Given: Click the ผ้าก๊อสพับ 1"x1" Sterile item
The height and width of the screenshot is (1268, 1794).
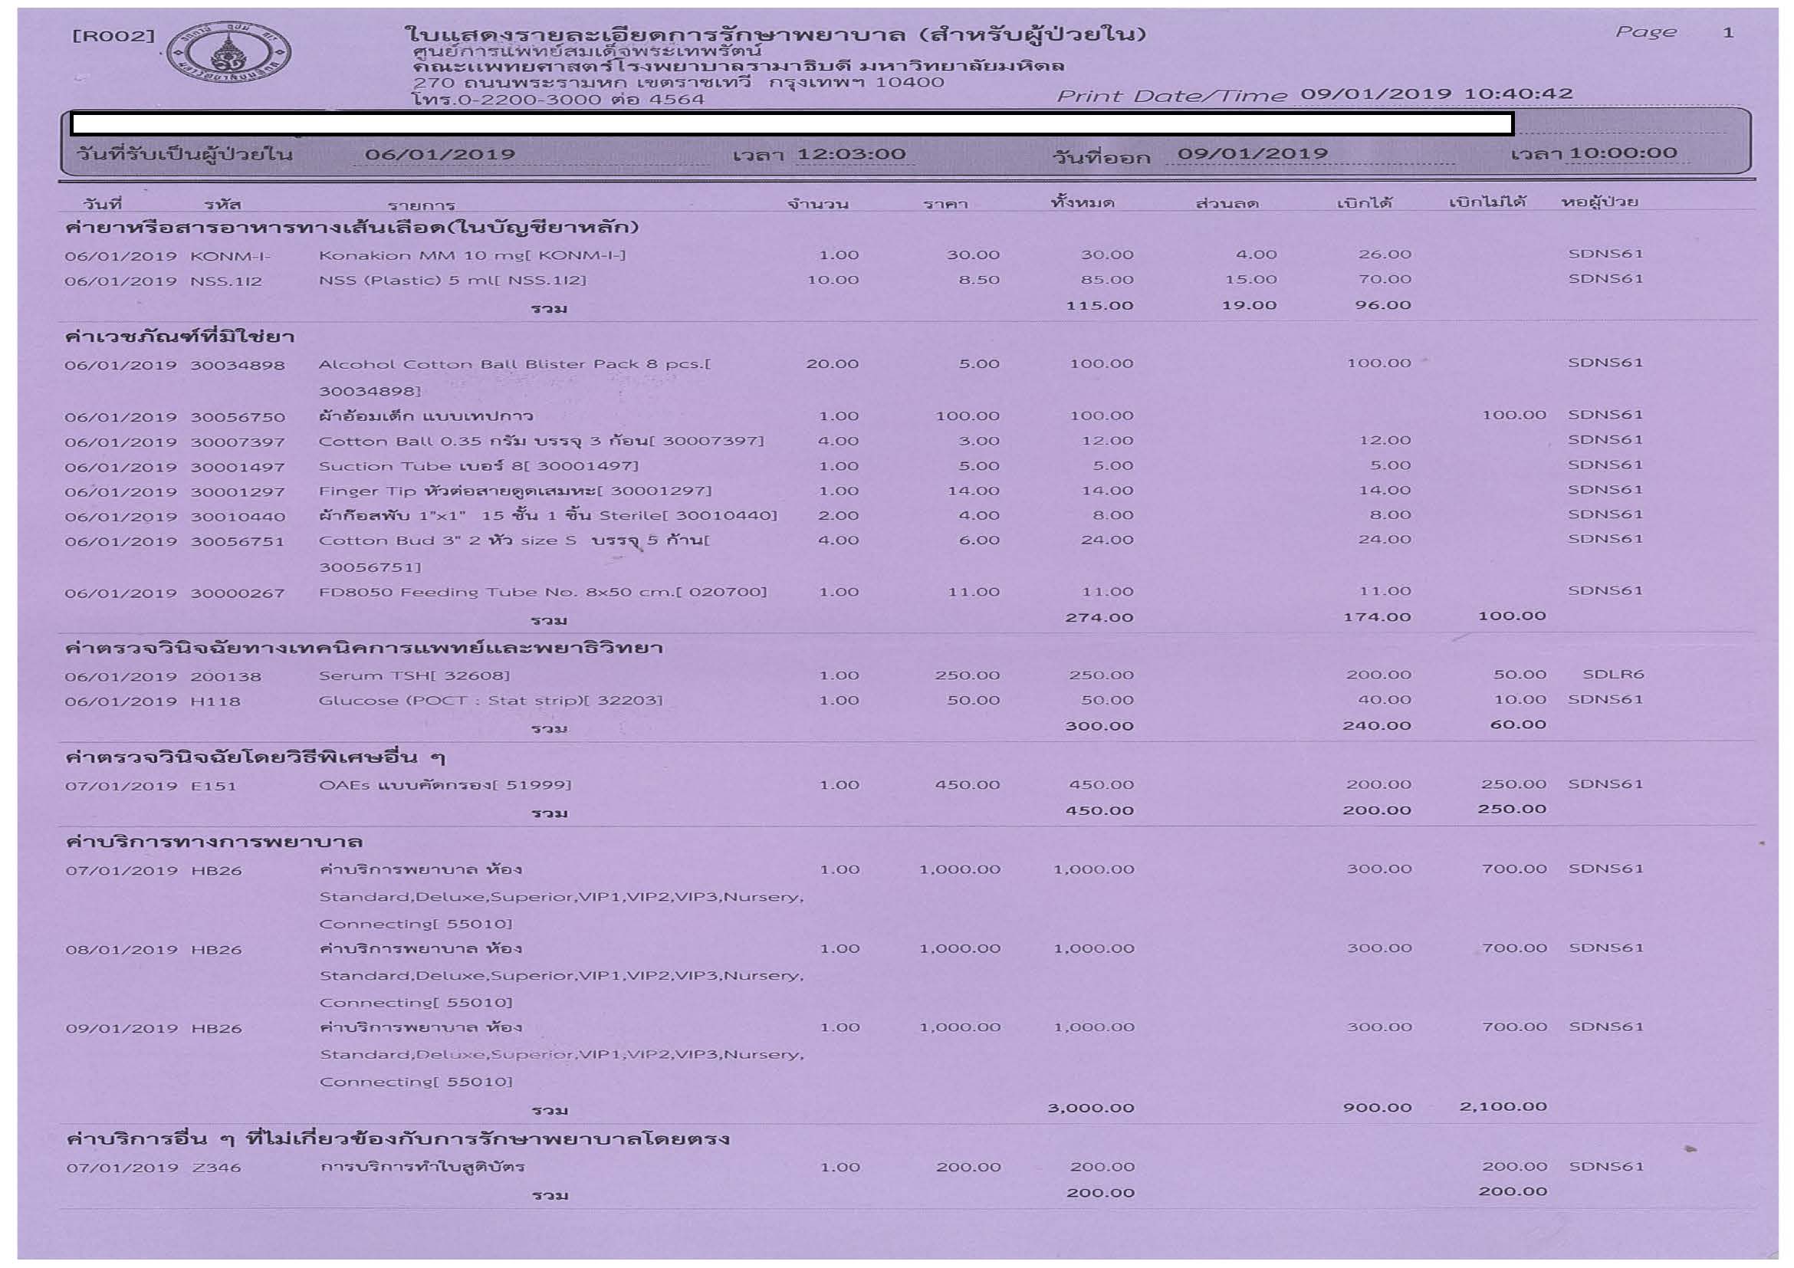Looking at the screenshot, I should (x=547, y=516).
